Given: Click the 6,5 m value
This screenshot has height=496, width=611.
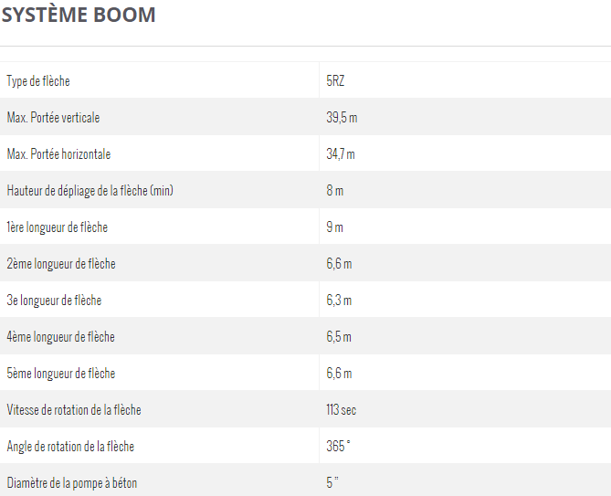Looking at the screenshot, I should pyautogui.click(x=339, y=337).
